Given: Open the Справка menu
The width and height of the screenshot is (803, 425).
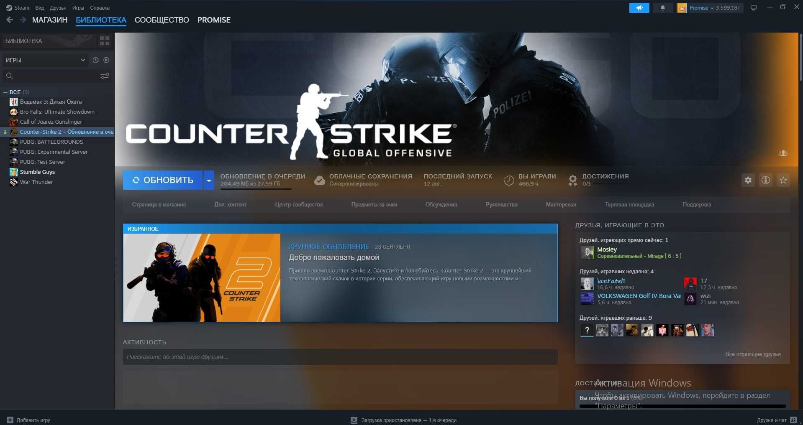Looking at the screenshot, I should pos(100,8).
